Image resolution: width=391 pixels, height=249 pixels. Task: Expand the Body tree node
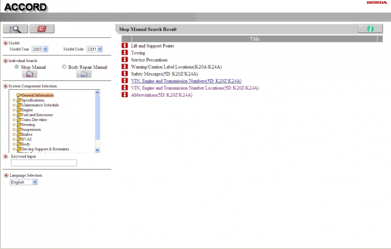click(x=14, y=144)
